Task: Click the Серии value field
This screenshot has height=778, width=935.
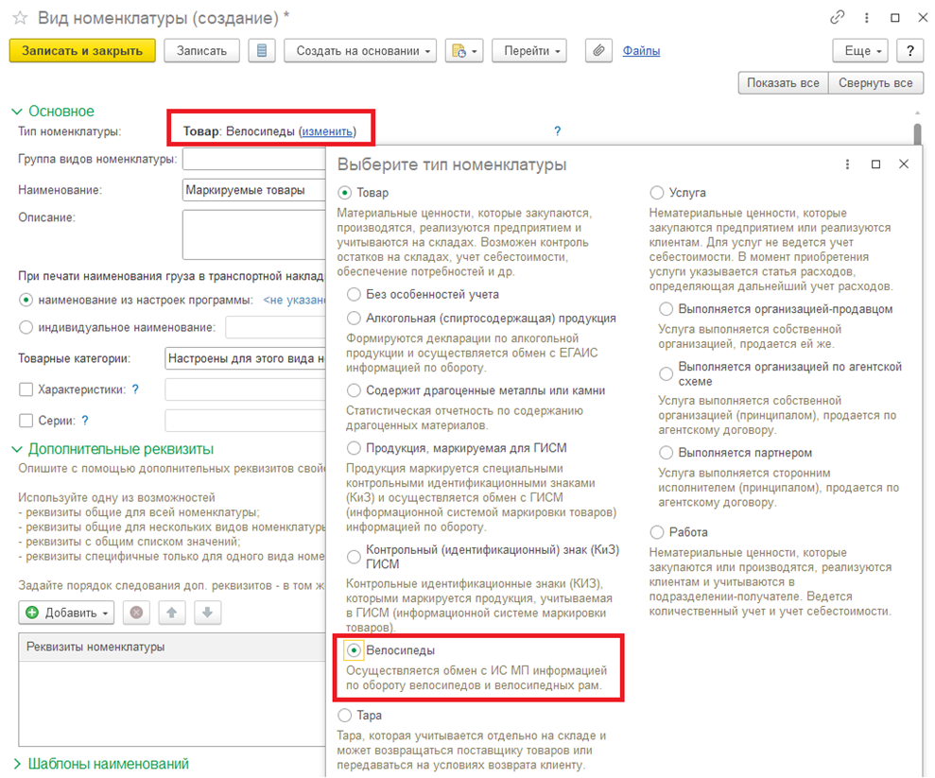Action: (x=245, y=421)
